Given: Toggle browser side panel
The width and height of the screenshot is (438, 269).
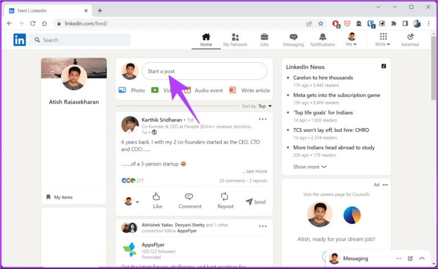Looking at the screenshot, I should click(x=405, y=23).
